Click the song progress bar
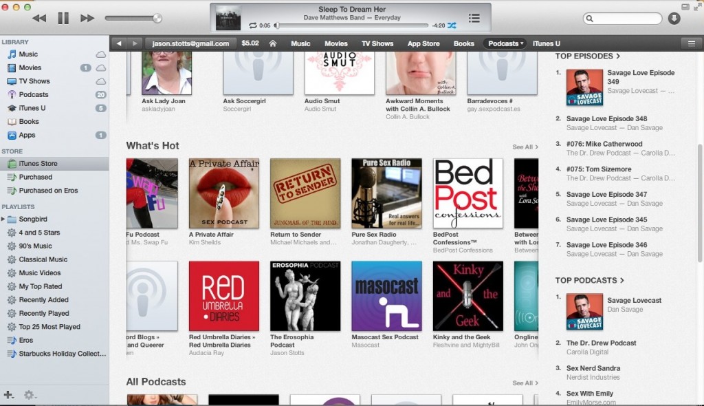704x406 pixels. (x=351, y=25)
